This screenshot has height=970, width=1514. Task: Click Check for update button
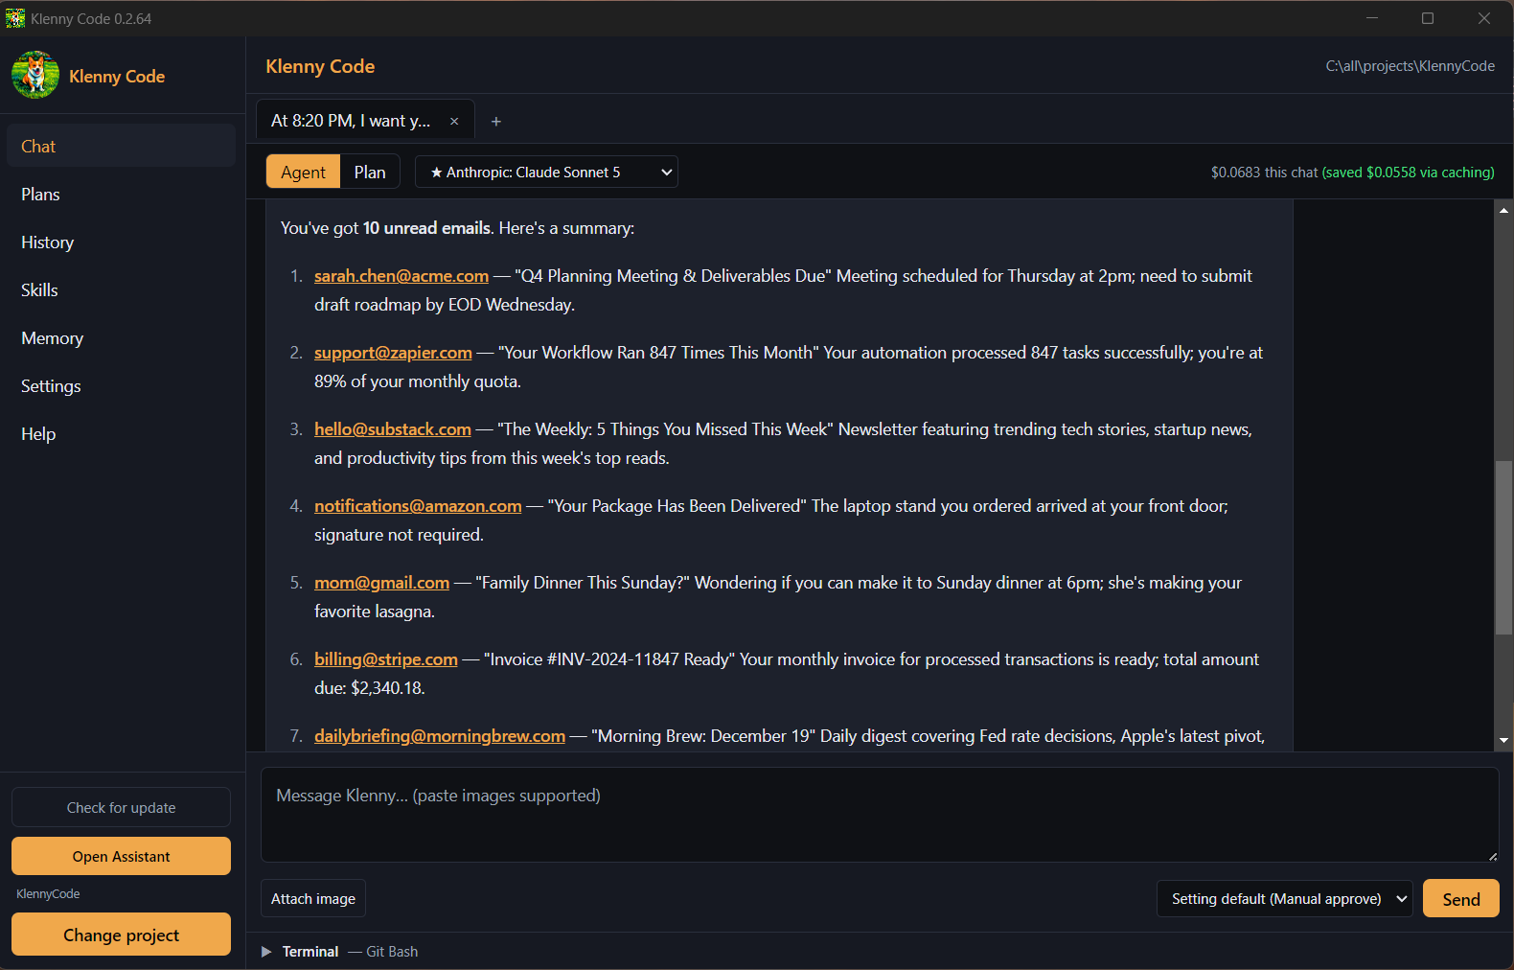(x=121, y=808)
